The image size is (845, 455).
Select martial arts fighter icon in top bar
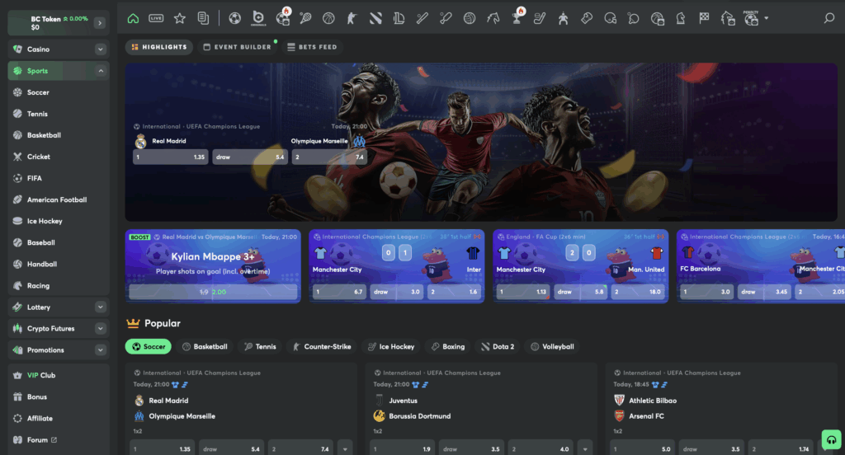pyautogui.click(x=563, y=18)
